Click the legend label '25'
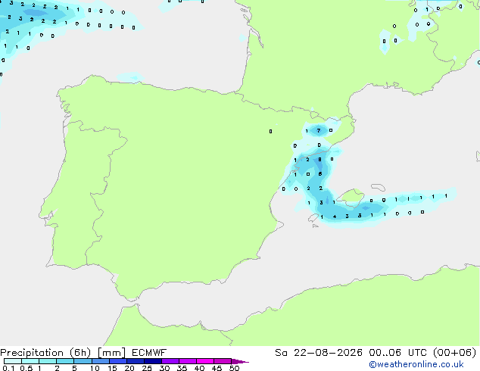 [147, 368]
